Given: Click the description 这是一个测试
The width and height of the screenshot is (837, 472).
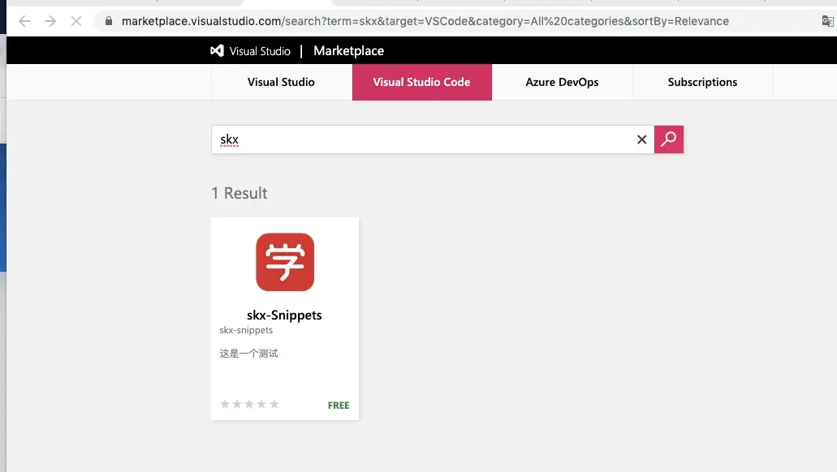Looking at the screenshot, I should point(248,353).
